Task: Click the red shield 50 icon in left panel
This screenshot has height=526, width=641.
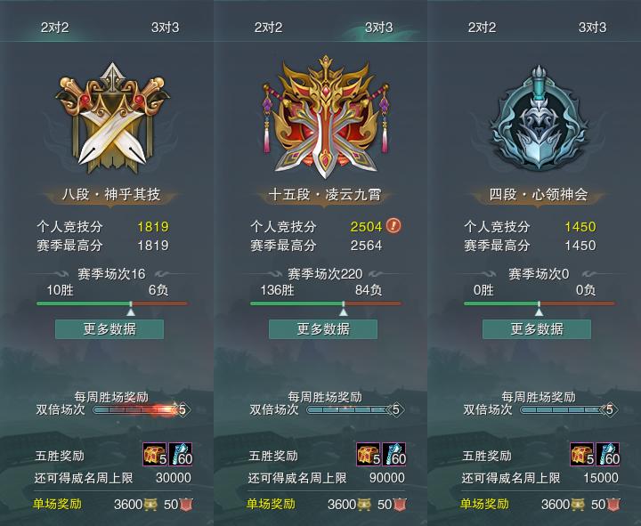Action: pyautogui.click(x=186, y=505)
